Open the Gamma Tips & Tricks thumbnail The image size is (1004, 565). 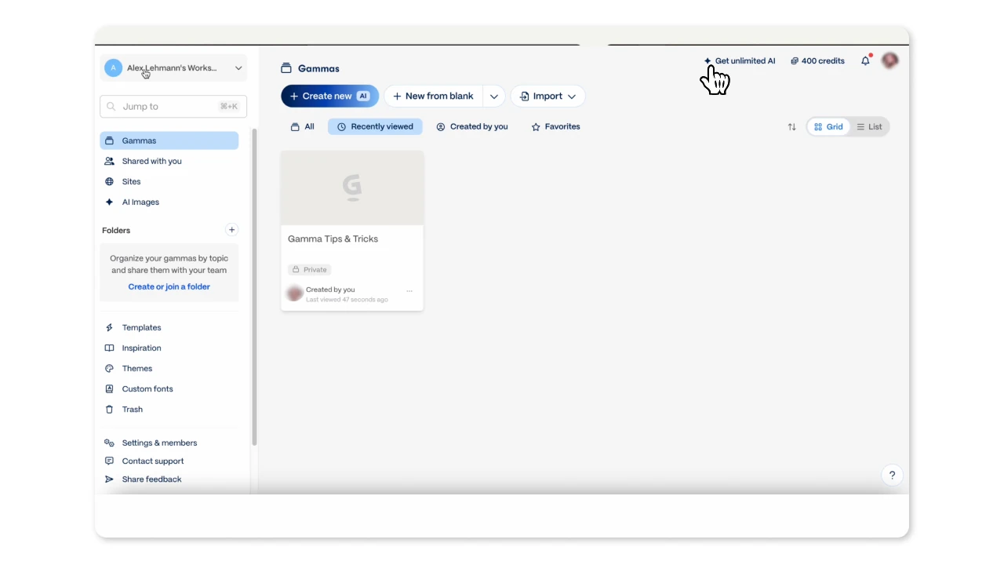pos(352,188)
